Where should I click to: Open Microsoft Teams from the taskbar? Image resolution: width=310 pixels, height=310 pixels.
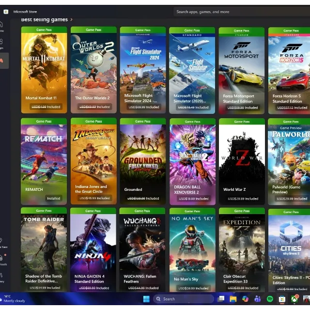[x=257, y=299]
